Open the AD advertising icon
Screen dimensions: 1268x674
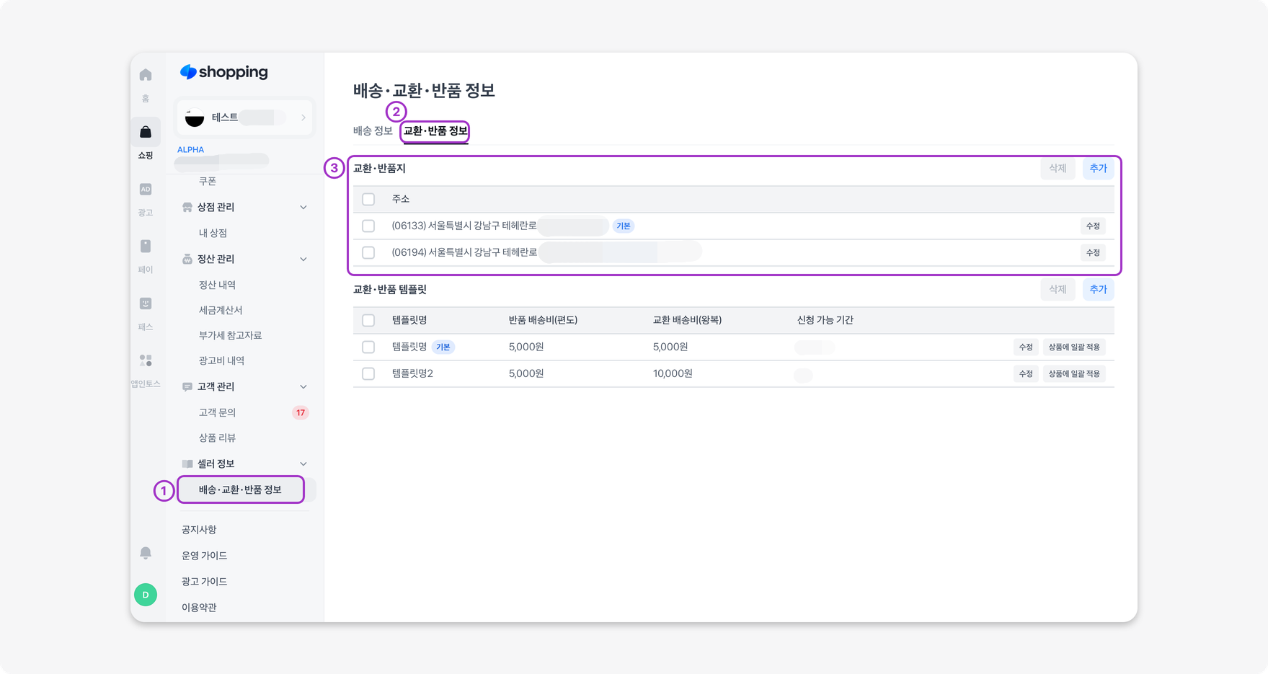pos(146,190)
